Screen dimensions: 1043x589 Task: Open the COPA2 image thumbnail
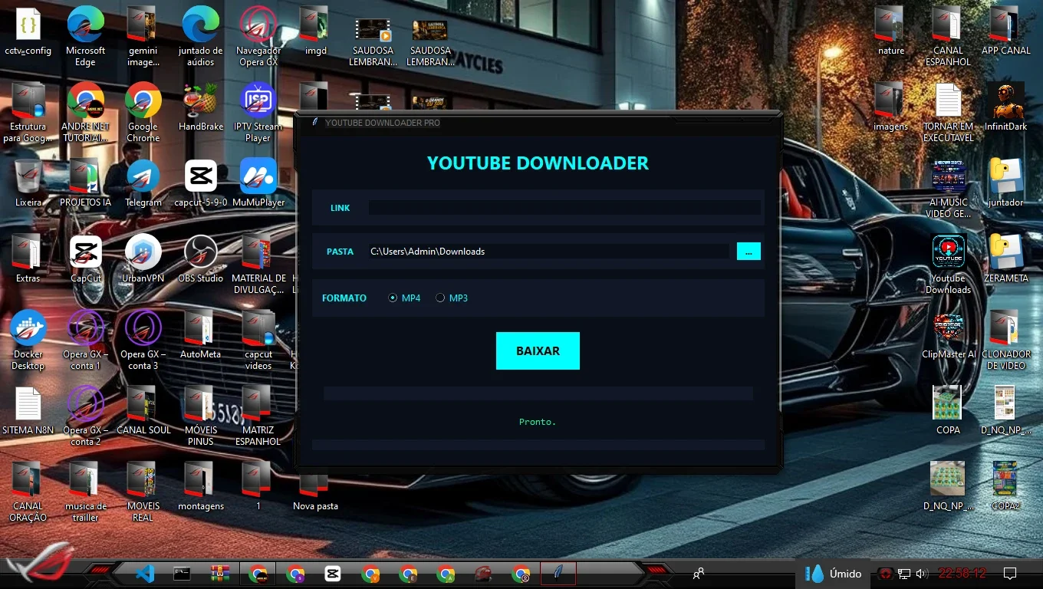(1006, 487)
